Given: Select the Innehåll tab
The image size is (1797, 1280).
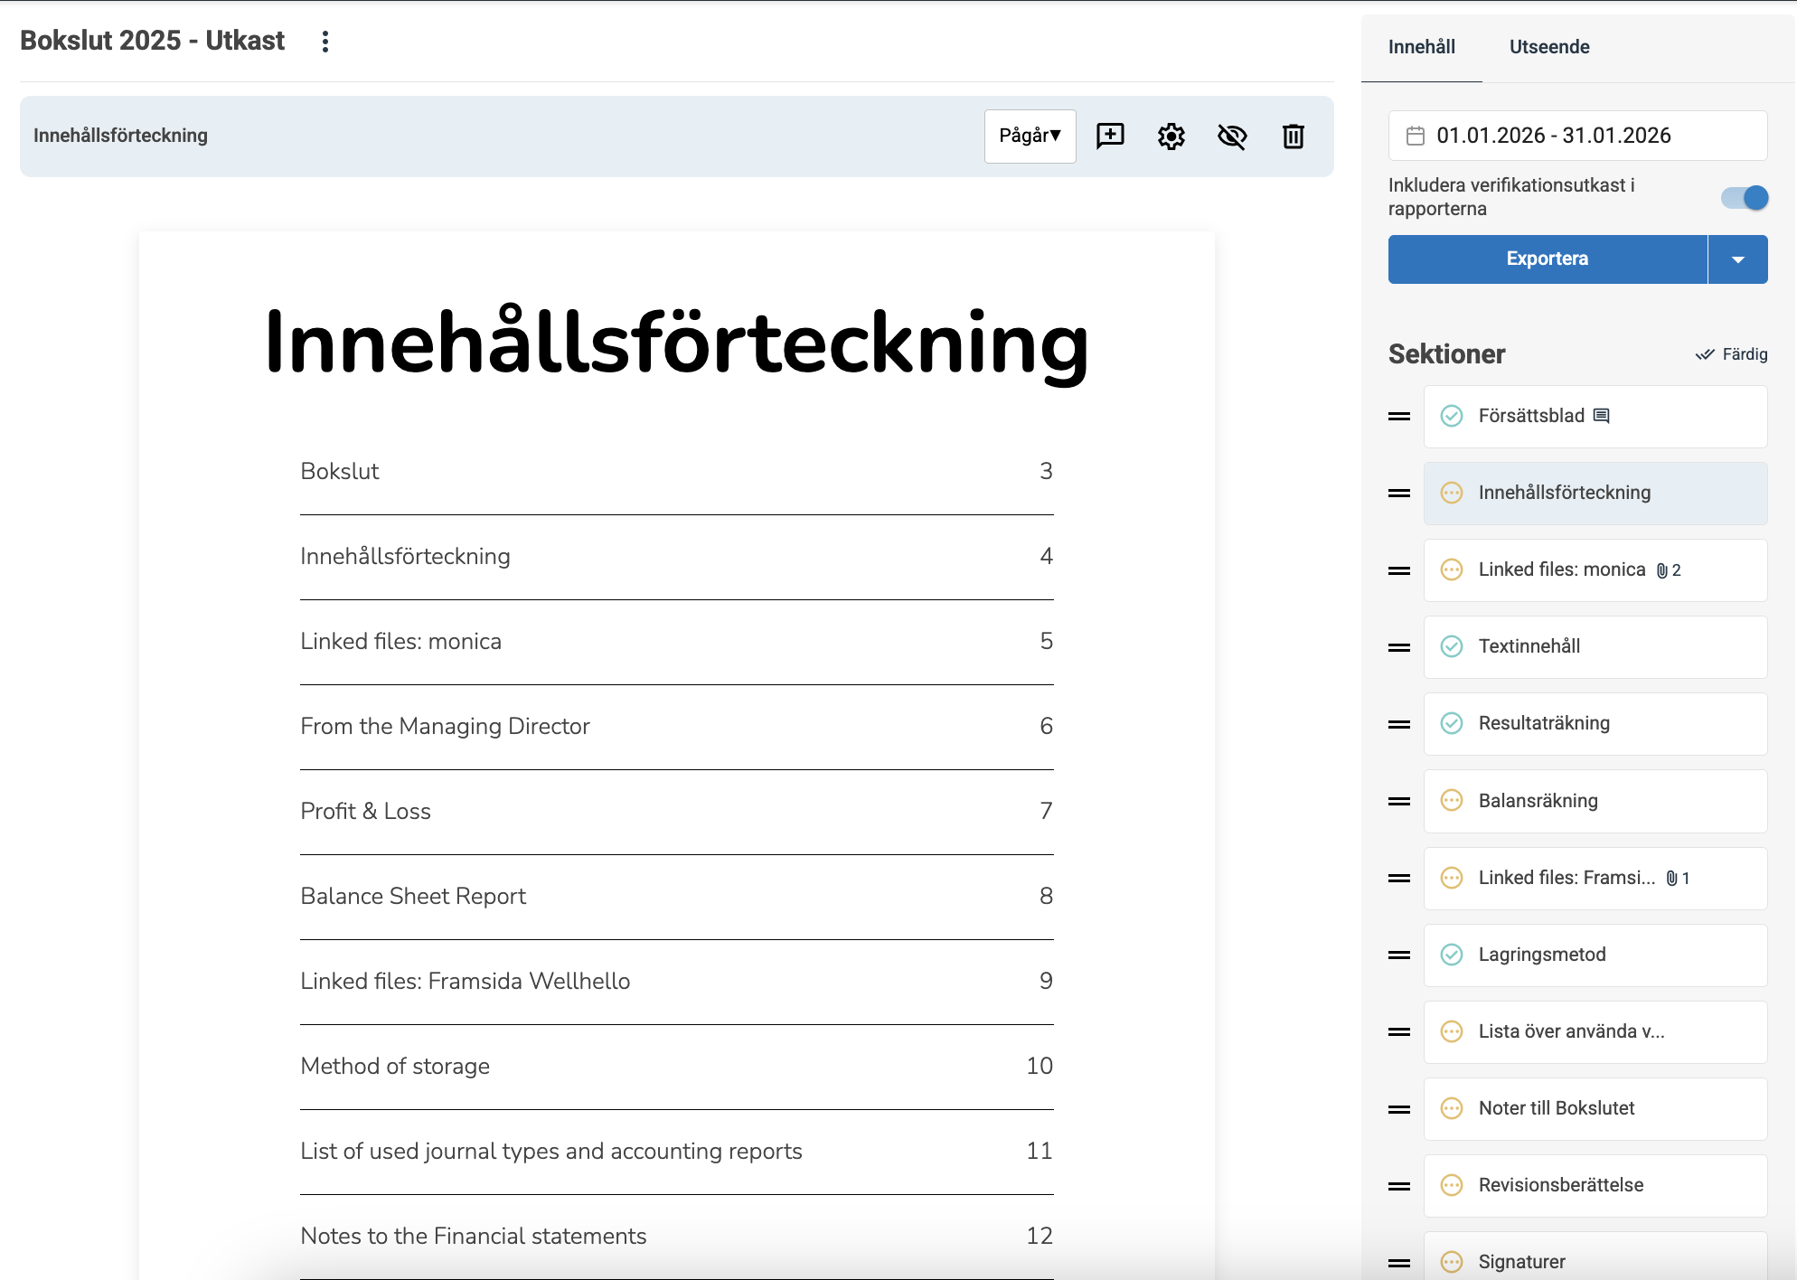Looking at the screenshot, I should [x=1421, y=47].
